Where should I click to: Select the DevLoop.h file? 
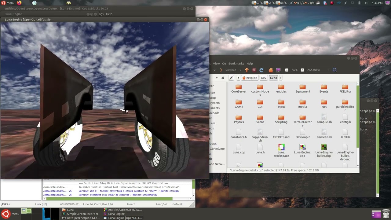click(303, 134)
